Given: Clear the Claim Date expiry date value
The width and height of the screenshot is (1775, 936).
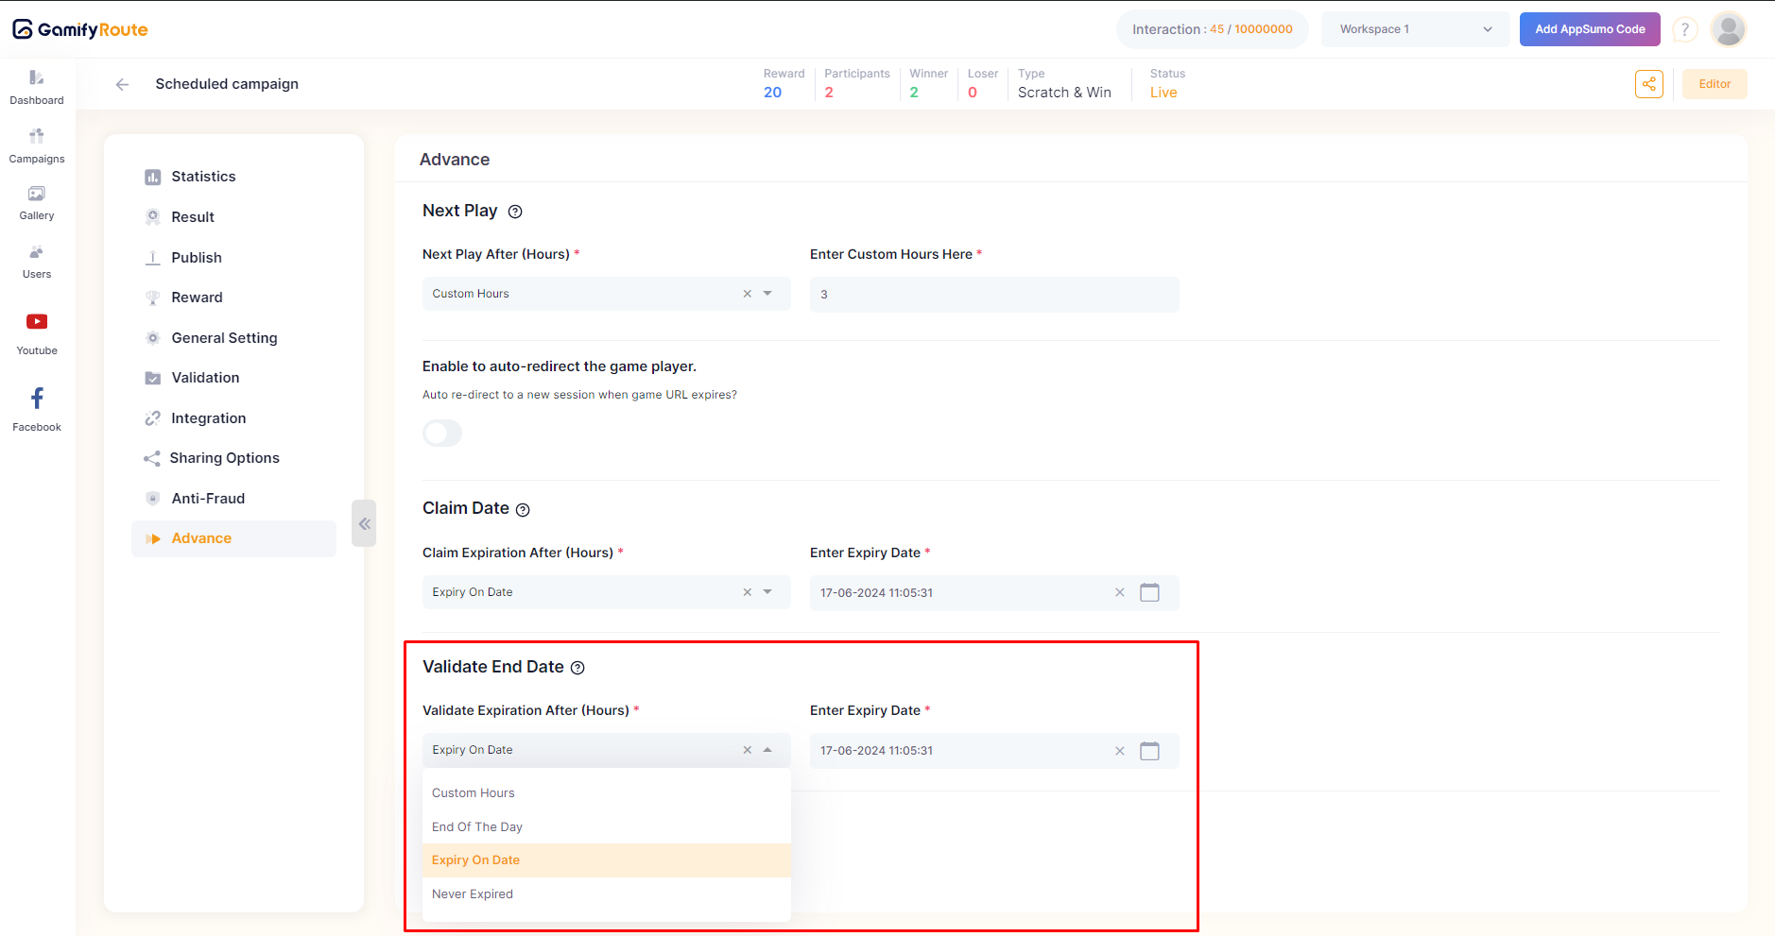Looking at the screenshot, I should pos(1120,593).
